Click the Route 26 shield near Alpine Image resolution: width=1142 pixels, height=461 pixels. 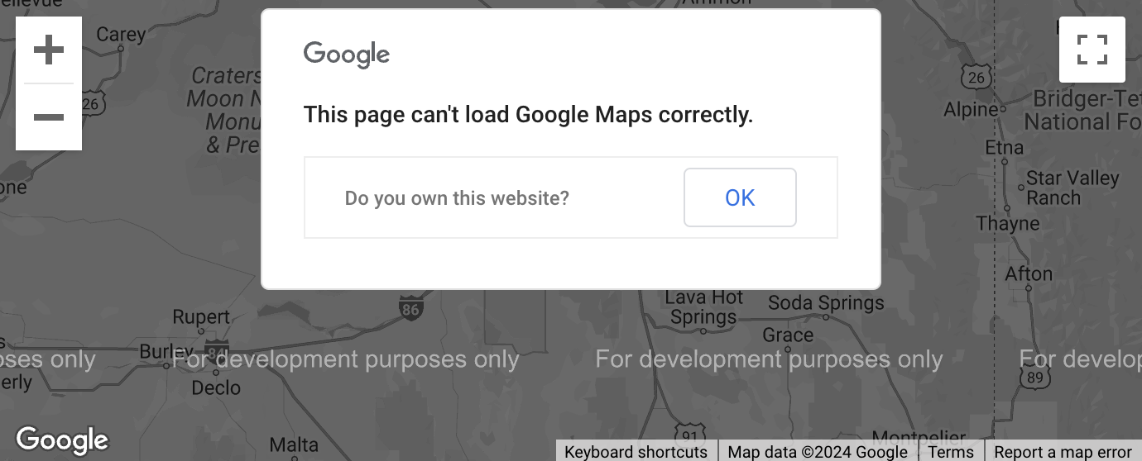(x=977, y=76)
